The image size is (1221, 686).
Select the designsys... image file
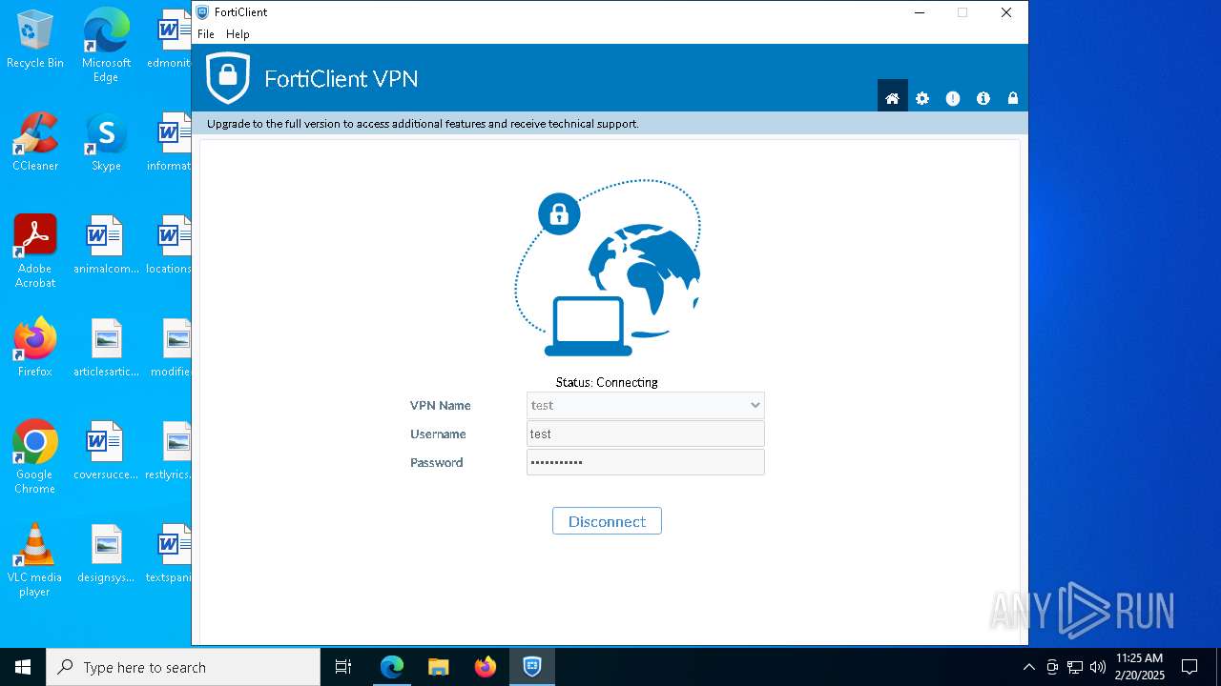pyautogui.click(x=106, y=555)
